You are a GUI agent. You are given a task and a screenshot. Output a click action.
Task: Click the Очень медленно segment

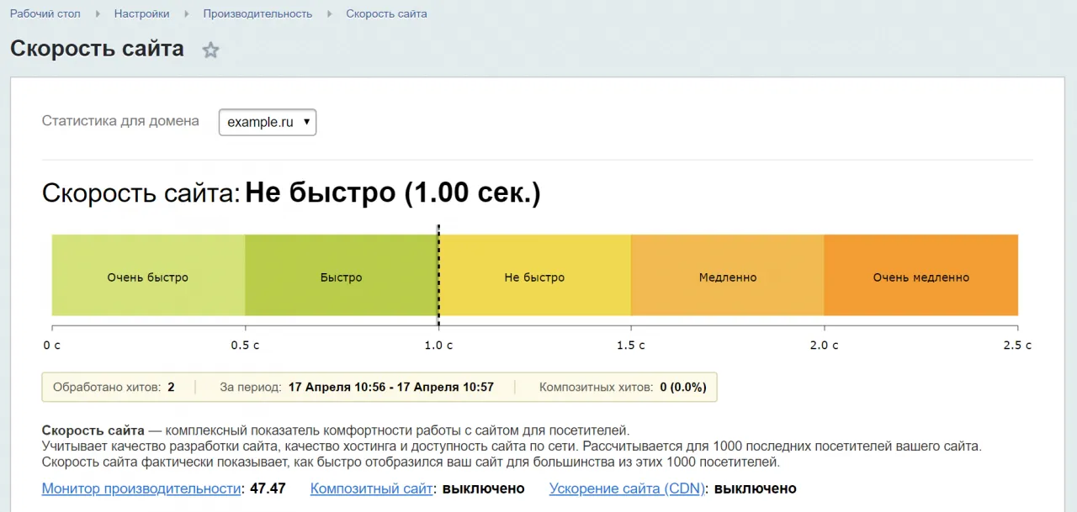point(920,277)
